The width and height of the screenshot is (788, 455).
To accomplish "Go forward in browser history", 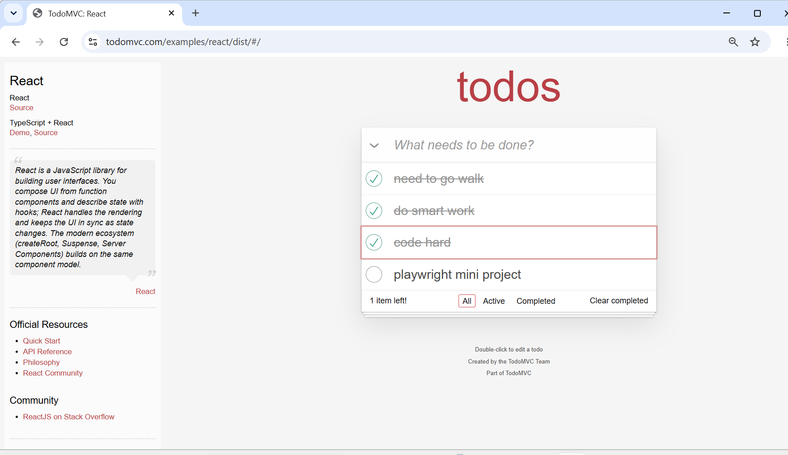I will 40,42.
